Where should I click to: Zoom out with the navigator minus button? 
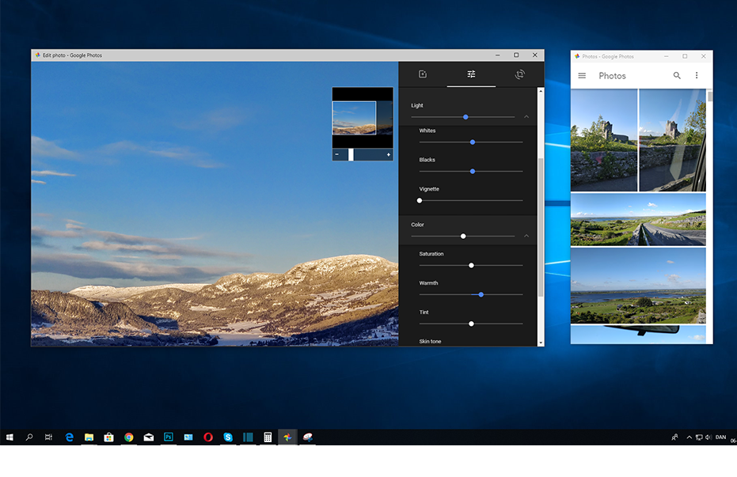[338, 155]
